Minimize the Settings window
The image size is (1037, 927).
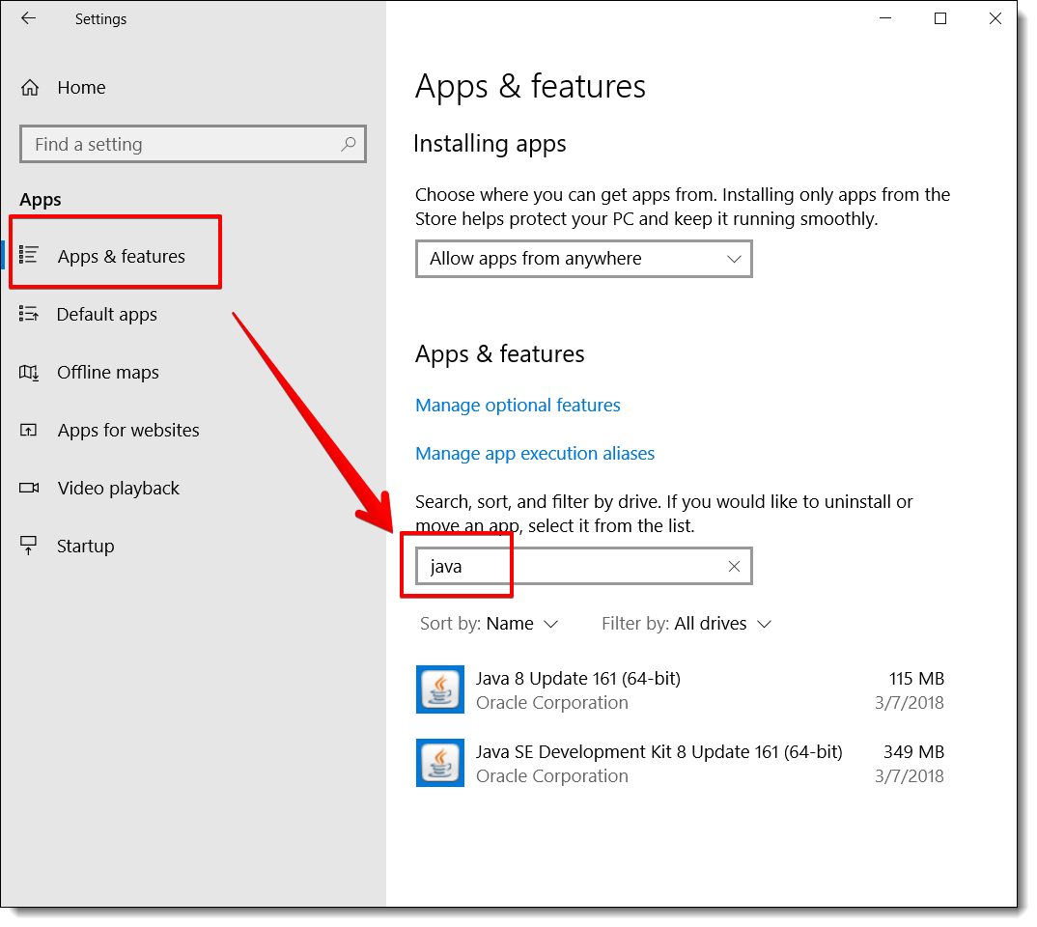[885, 18]
